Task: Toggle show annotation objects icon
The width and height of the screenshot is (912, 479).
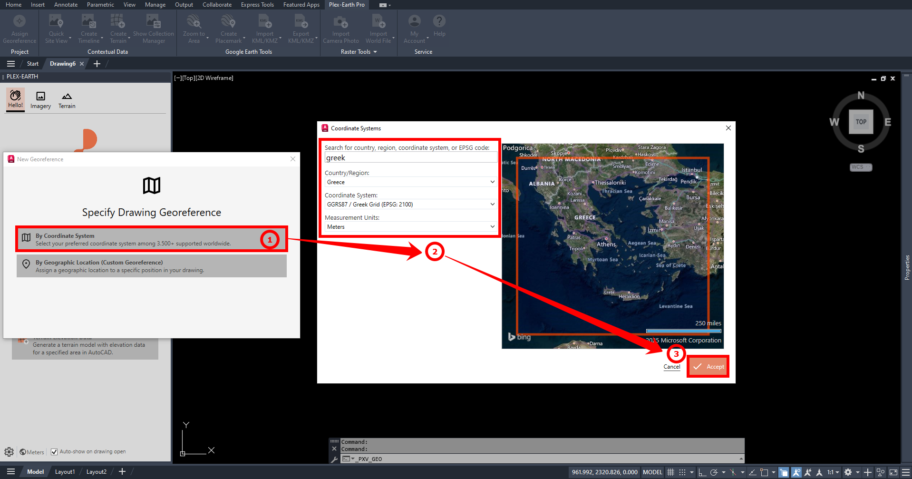Action: point(796,472)
